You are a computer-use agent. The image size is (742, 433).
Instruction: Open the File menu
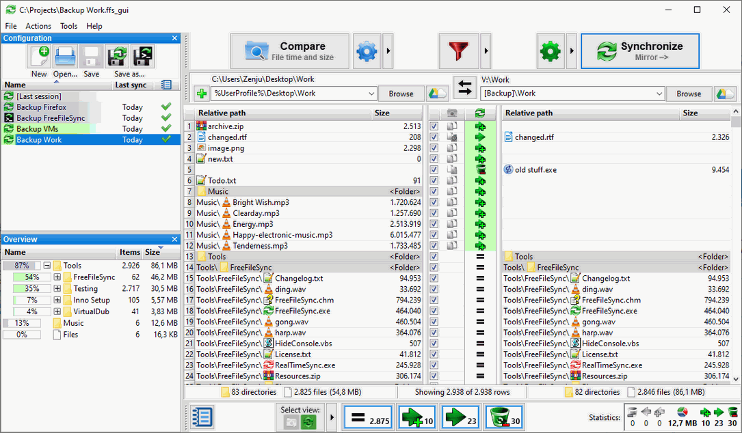click(11, 26)
